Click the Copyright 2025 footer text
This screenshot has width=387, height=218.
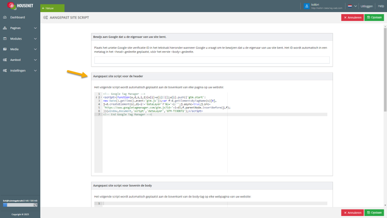click(x=20, y=214)
